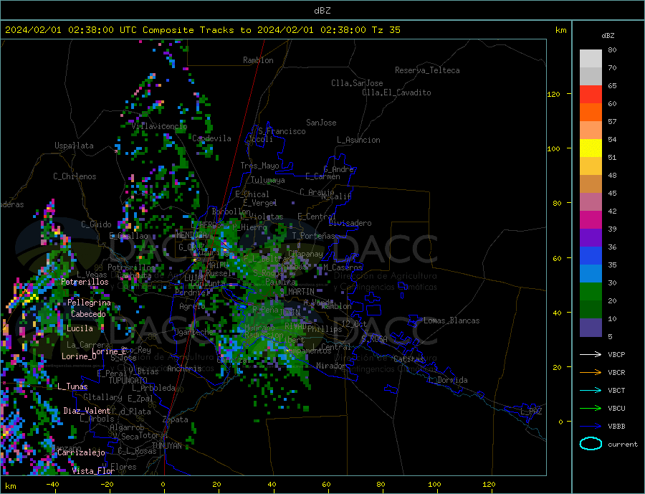This screenshot has height=494, width=645.
Task: Click the 'Tz 35' text in the header
Action: [386, 30]
